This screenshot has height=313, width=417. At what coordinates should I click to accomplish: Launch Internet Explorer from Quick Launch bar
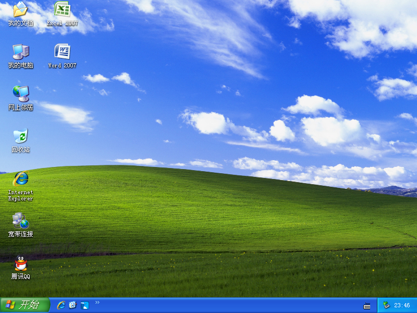click(61, 305)
